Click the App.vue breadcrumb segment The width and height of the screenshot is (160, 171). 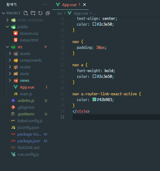click(81, 13)
